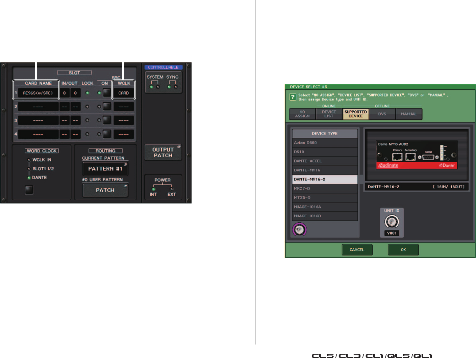Switch to the DVS tab
The image size is (476, 358).
(x=382, y=114)
